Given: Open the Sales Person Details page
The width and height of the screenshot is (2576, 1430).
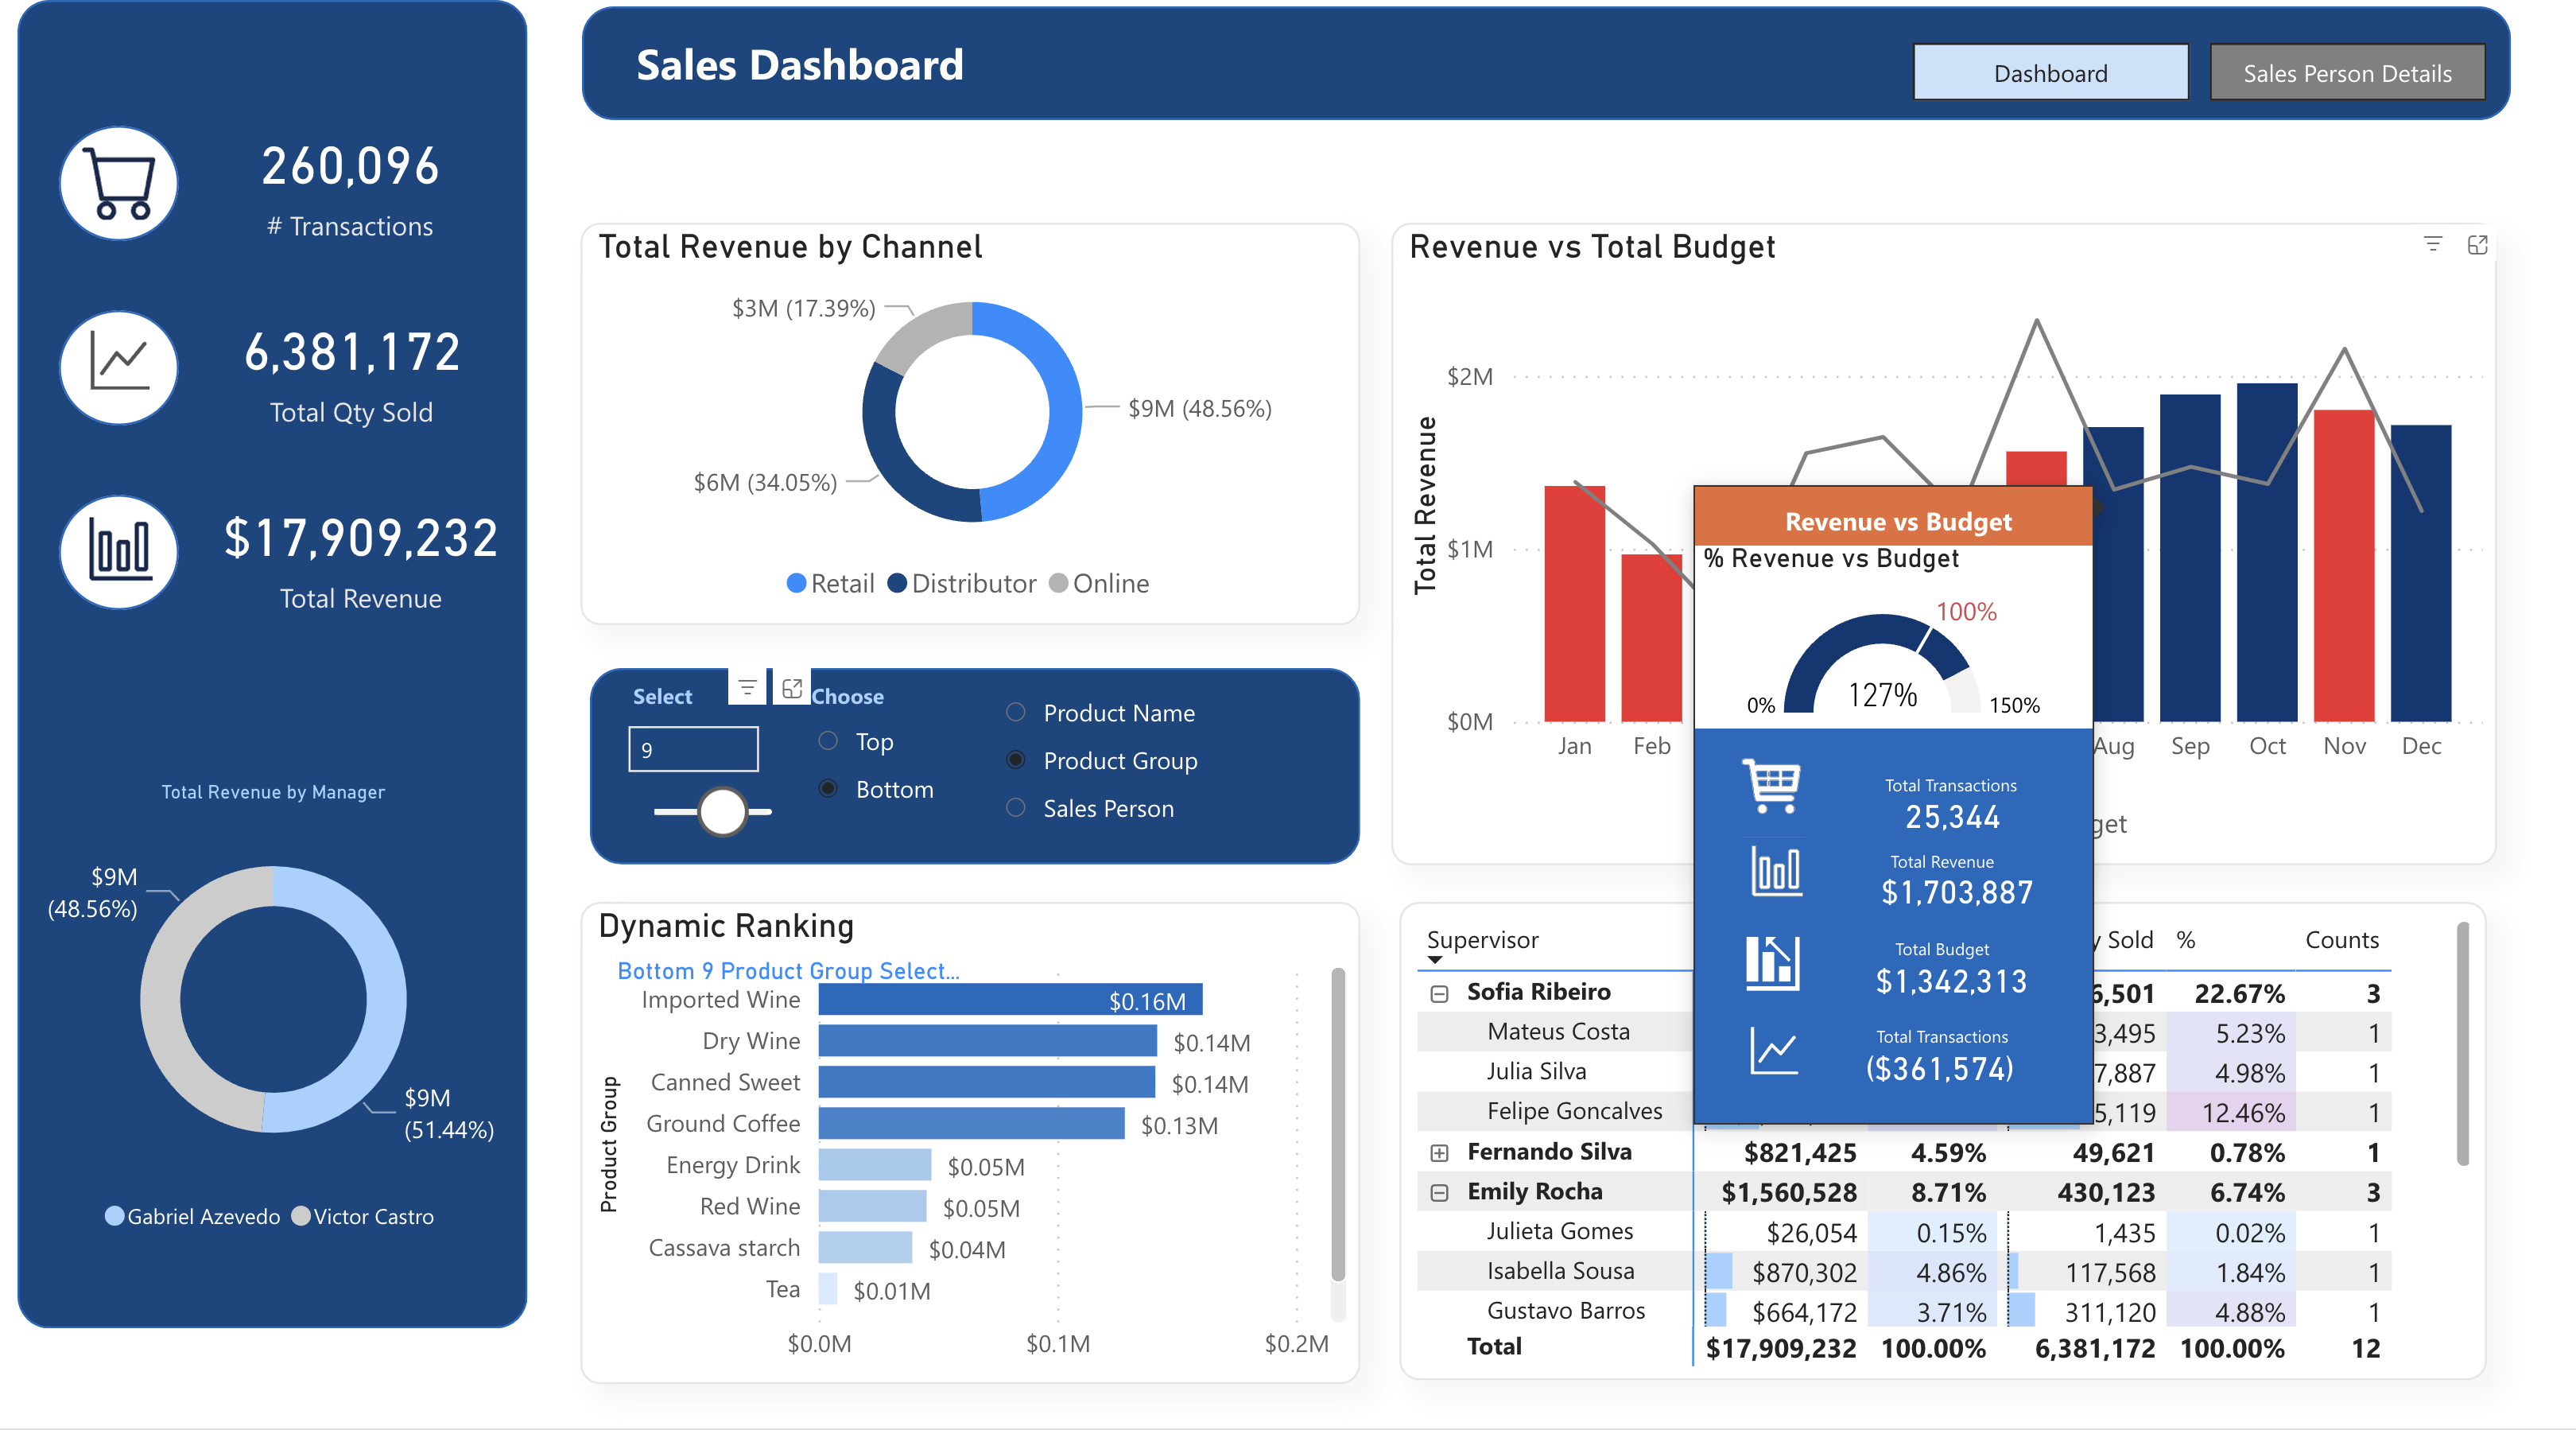Looking at the screenshot, I should coord(2346,73).
